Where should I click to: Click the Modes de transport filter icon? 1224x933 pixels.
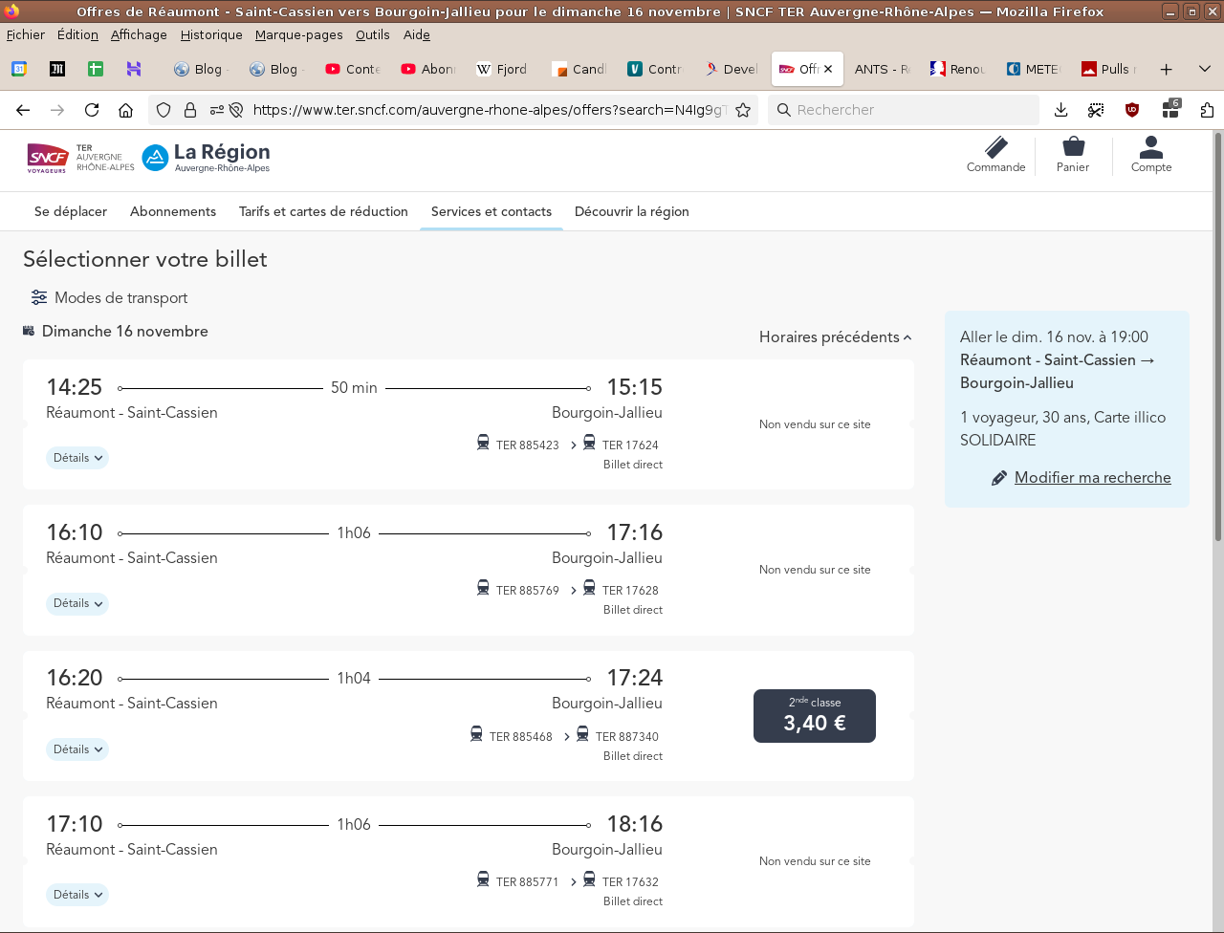(39, 298)
